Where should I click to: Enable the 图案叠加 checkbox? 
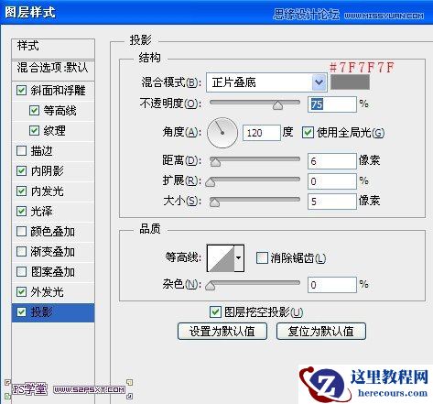tap(21, 272)
